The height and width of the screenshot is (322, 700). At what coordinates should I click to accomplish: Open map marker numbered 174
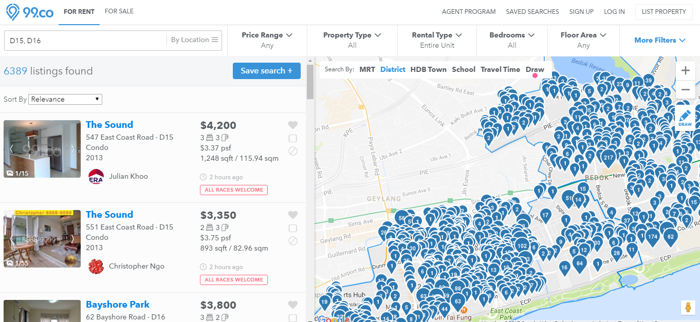pos(653,237)
